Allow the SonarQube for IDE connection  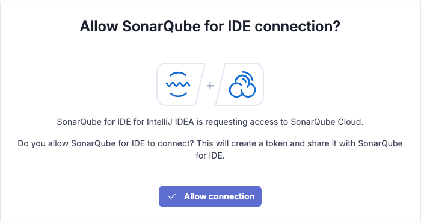[210, 196]
